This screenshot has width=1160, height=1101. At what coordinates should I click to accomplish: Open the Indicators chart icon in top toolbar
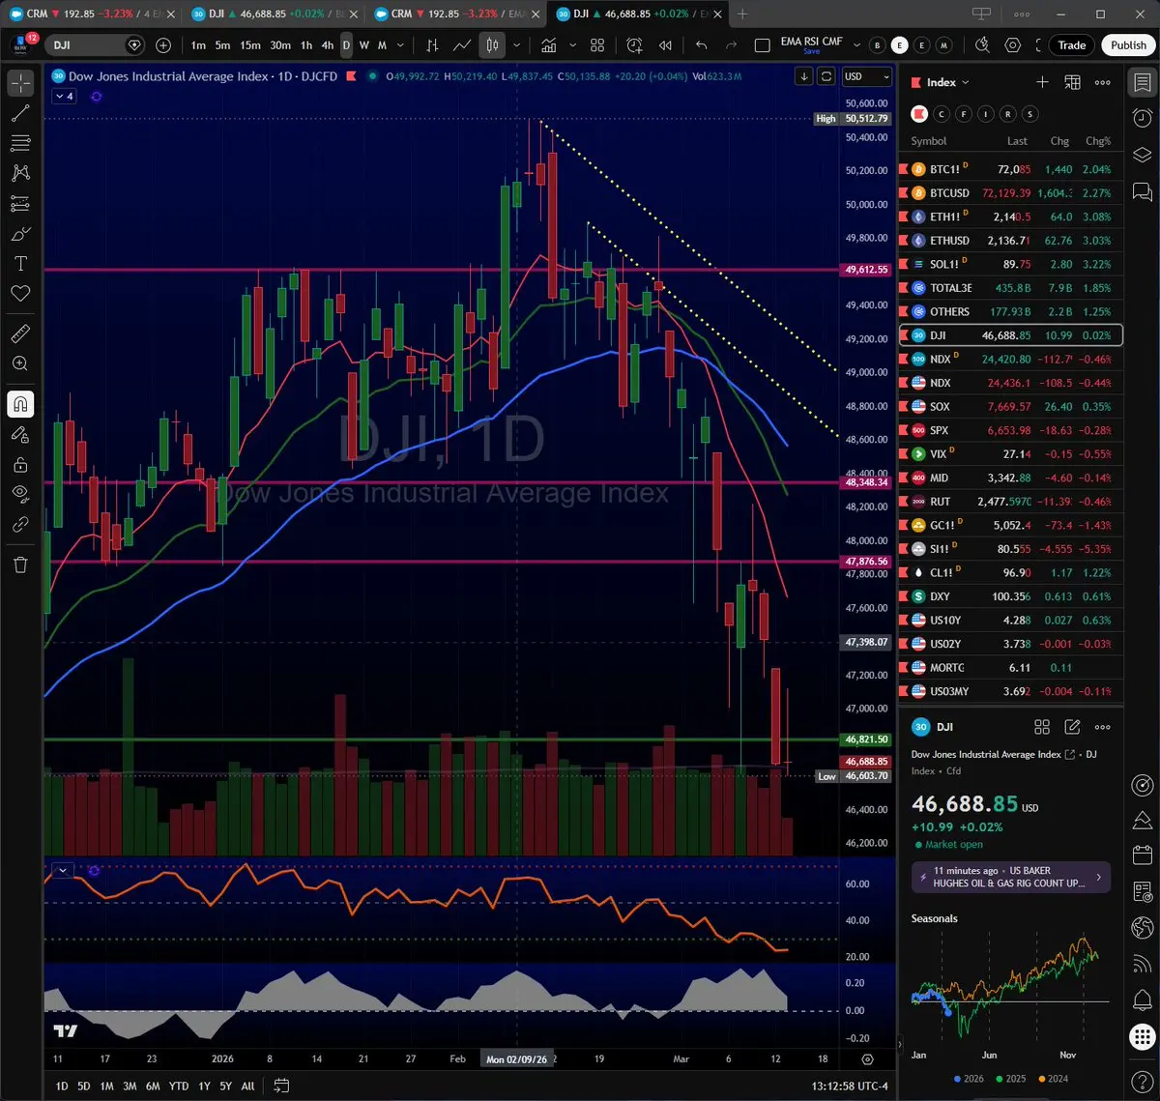(x=549, y=45)
